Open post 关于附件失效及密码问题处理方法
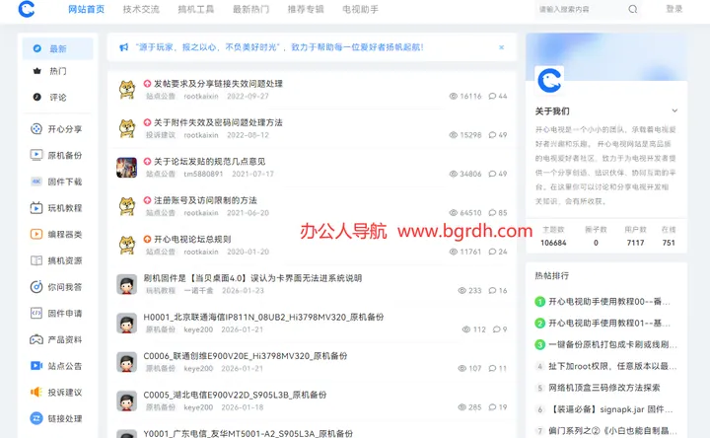This screenshot has height=438, width=710. pyautogui.click(x=218, y=122)
